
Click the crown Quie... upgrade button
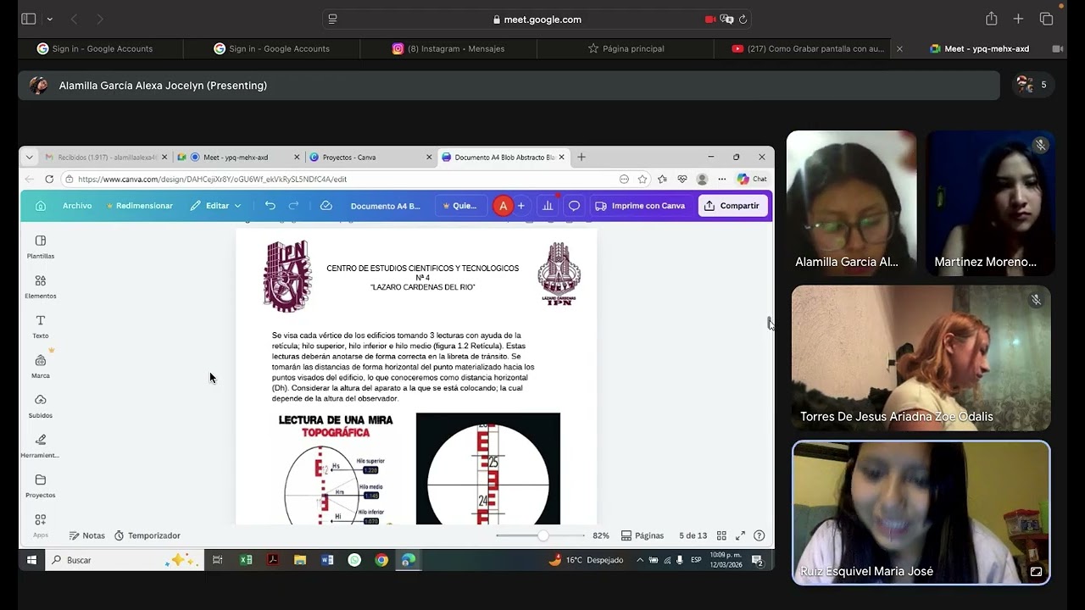pos(460,206)
